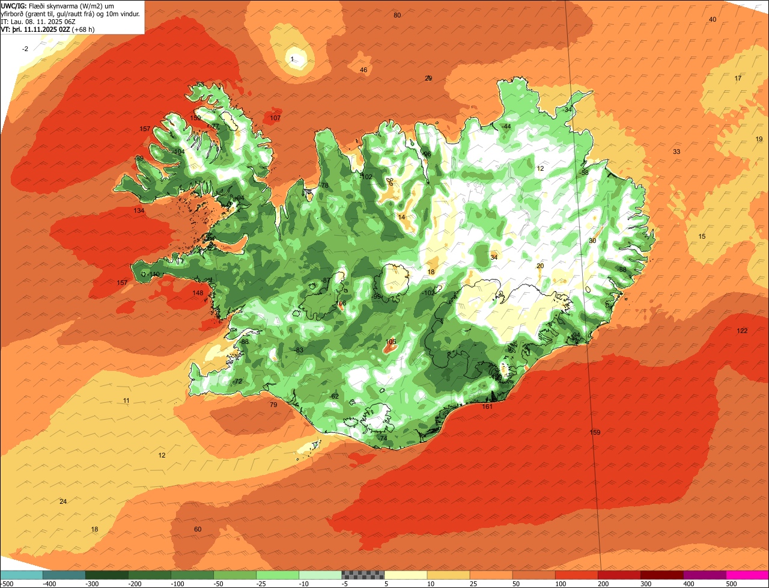The image size is (769, 588).
Task: Click the flux value '148' on the map
Action: (198, 293)
